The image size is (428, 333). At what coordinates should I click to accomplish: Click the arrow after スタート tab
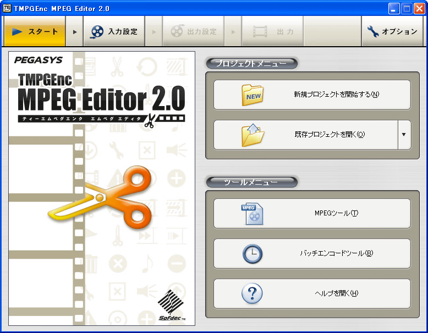75,32
